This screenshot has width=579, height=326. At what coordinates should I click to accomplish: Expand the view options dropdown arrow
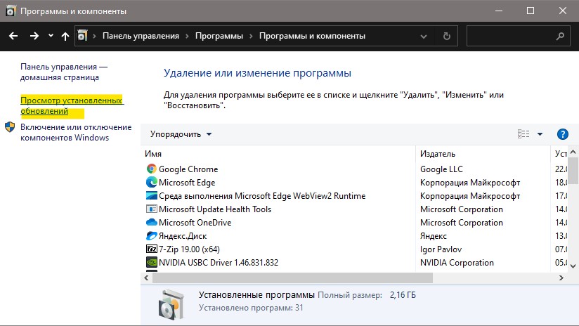pyautogui.click(x=540, y=134)
